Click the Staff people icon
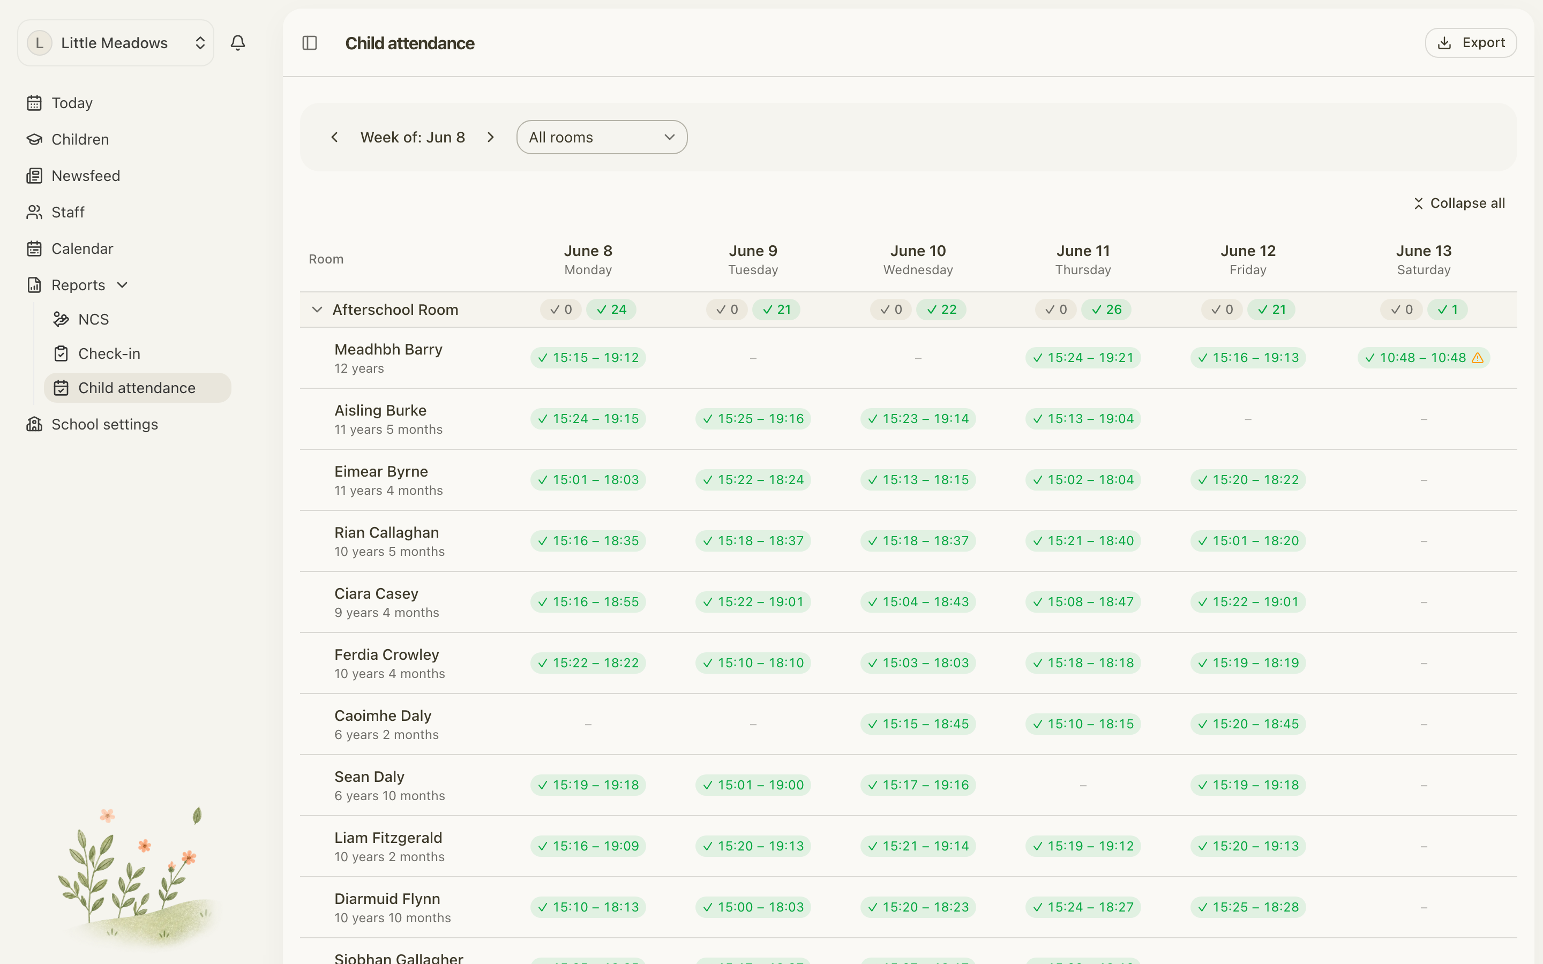 tap(34, 212)
